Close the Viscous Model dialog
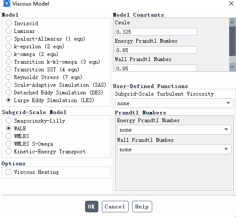The image size is (236, 217). [x=231, y=3]
